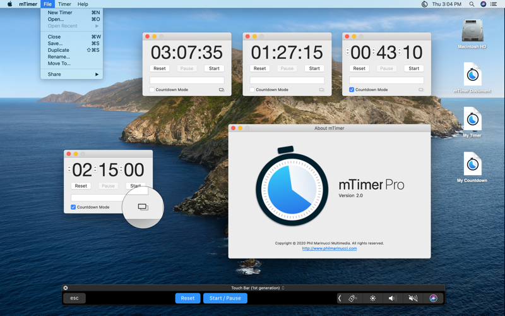This screenshot has width=505, height=316.
Task: Tap the Siri icon on the Touch Bar
Action: [x=434, y=298]
